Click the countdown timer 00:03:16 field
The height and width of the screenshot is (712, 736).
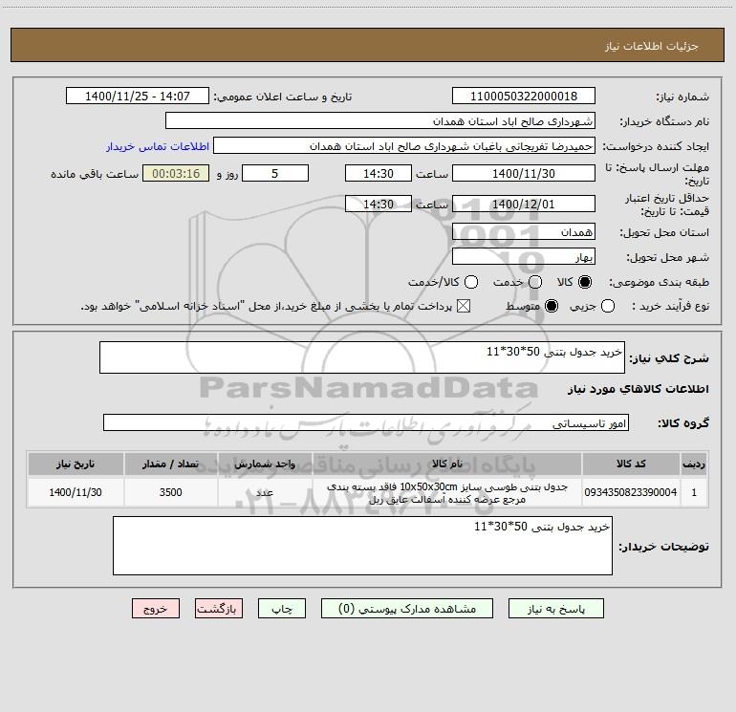click(x=176, y=174)
